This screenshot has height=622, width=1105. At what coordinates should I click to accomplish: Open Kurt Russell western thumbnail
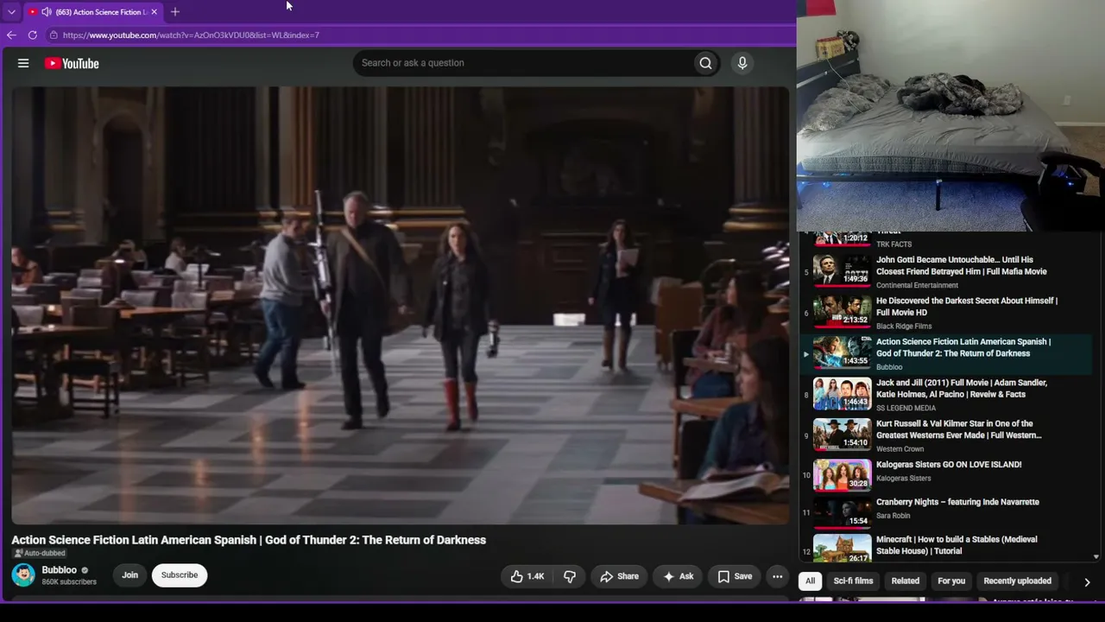click(x=843, y=434)
